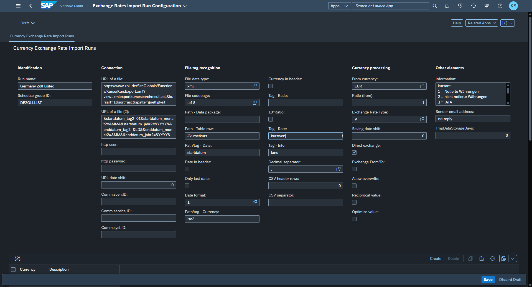Open value help for From currency

tap(422, 86)
